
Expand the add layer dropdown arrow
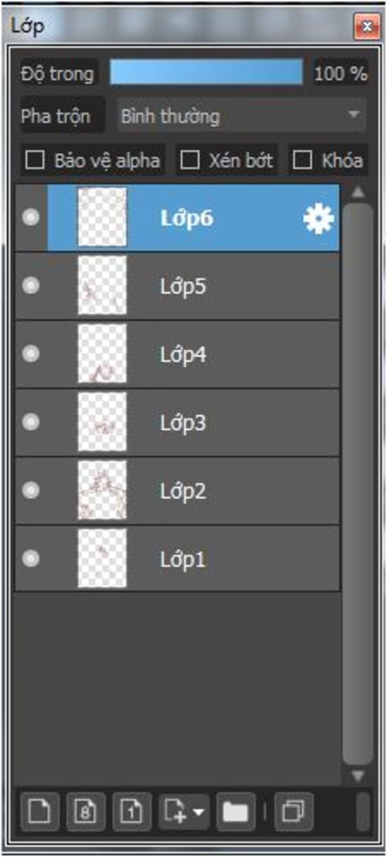click(199, 811)
